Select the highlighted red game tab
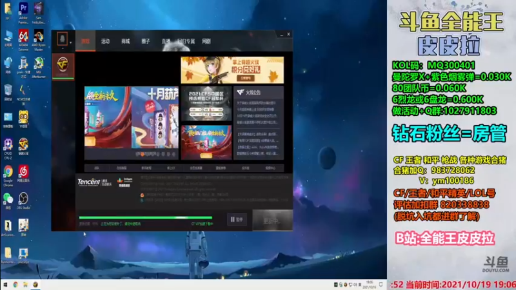Screen dimensions: 516x290 pos(85,41)
